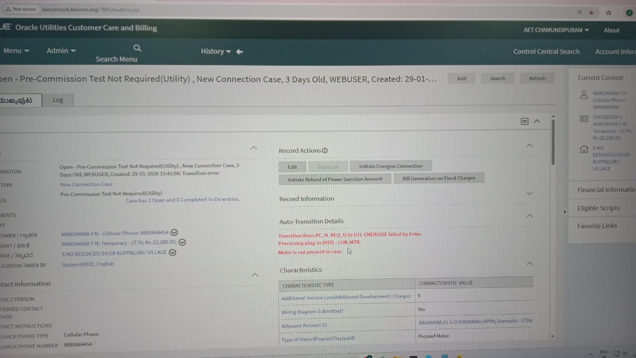Image resolution: width=636 pixels, height=358 pixels.
Task: Open the Favorite Links dashboard zone
Action: pyautogui.click(x=597, y=226)
